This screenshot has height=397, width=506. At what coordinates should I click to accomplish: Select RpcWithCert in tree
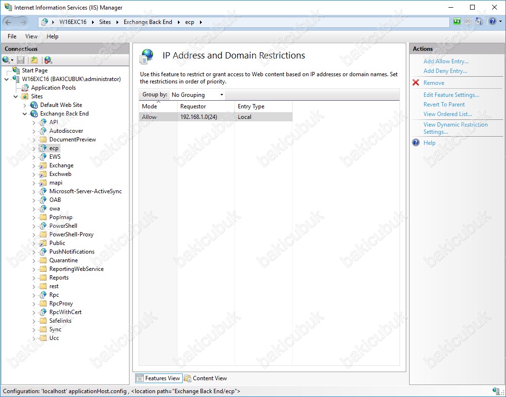tap(66, 312)
